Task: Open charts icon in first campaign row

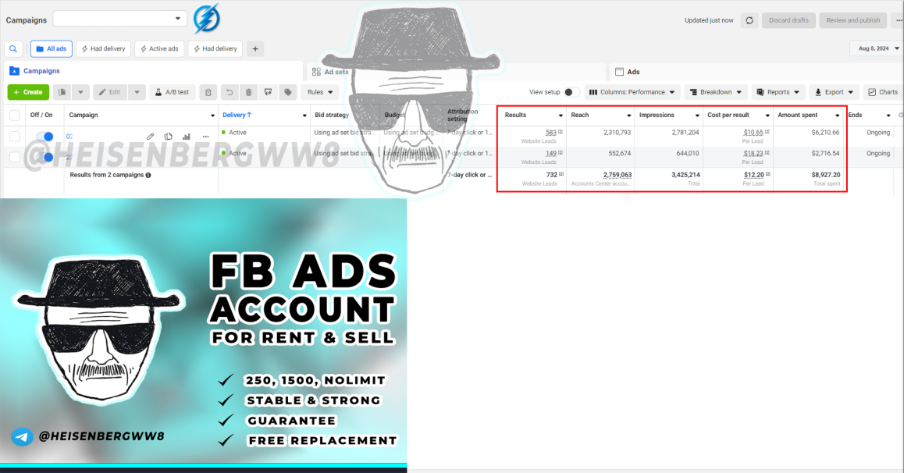Action: tap(187, 137)
